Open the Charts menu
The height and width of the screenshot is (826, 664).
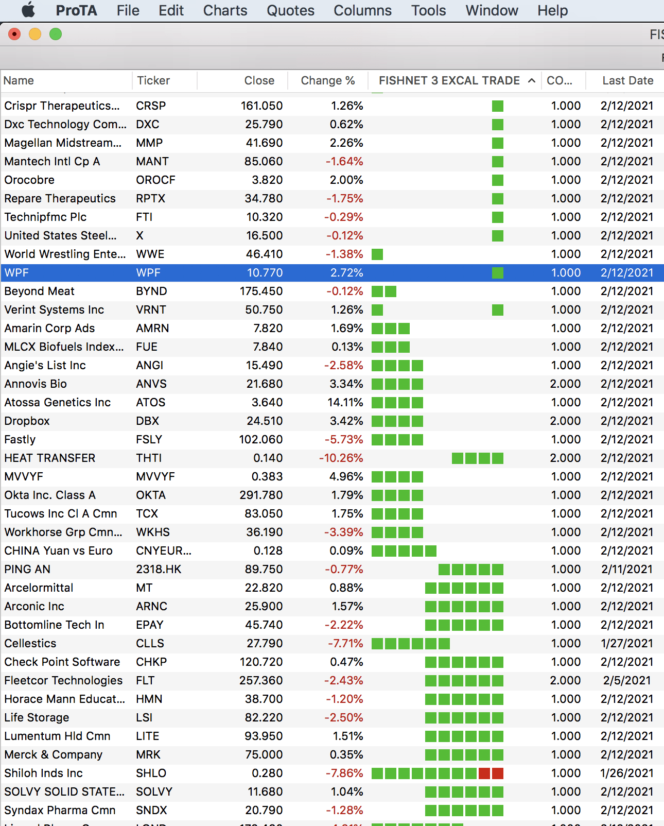pyautogui.click(x=225, y=10)
